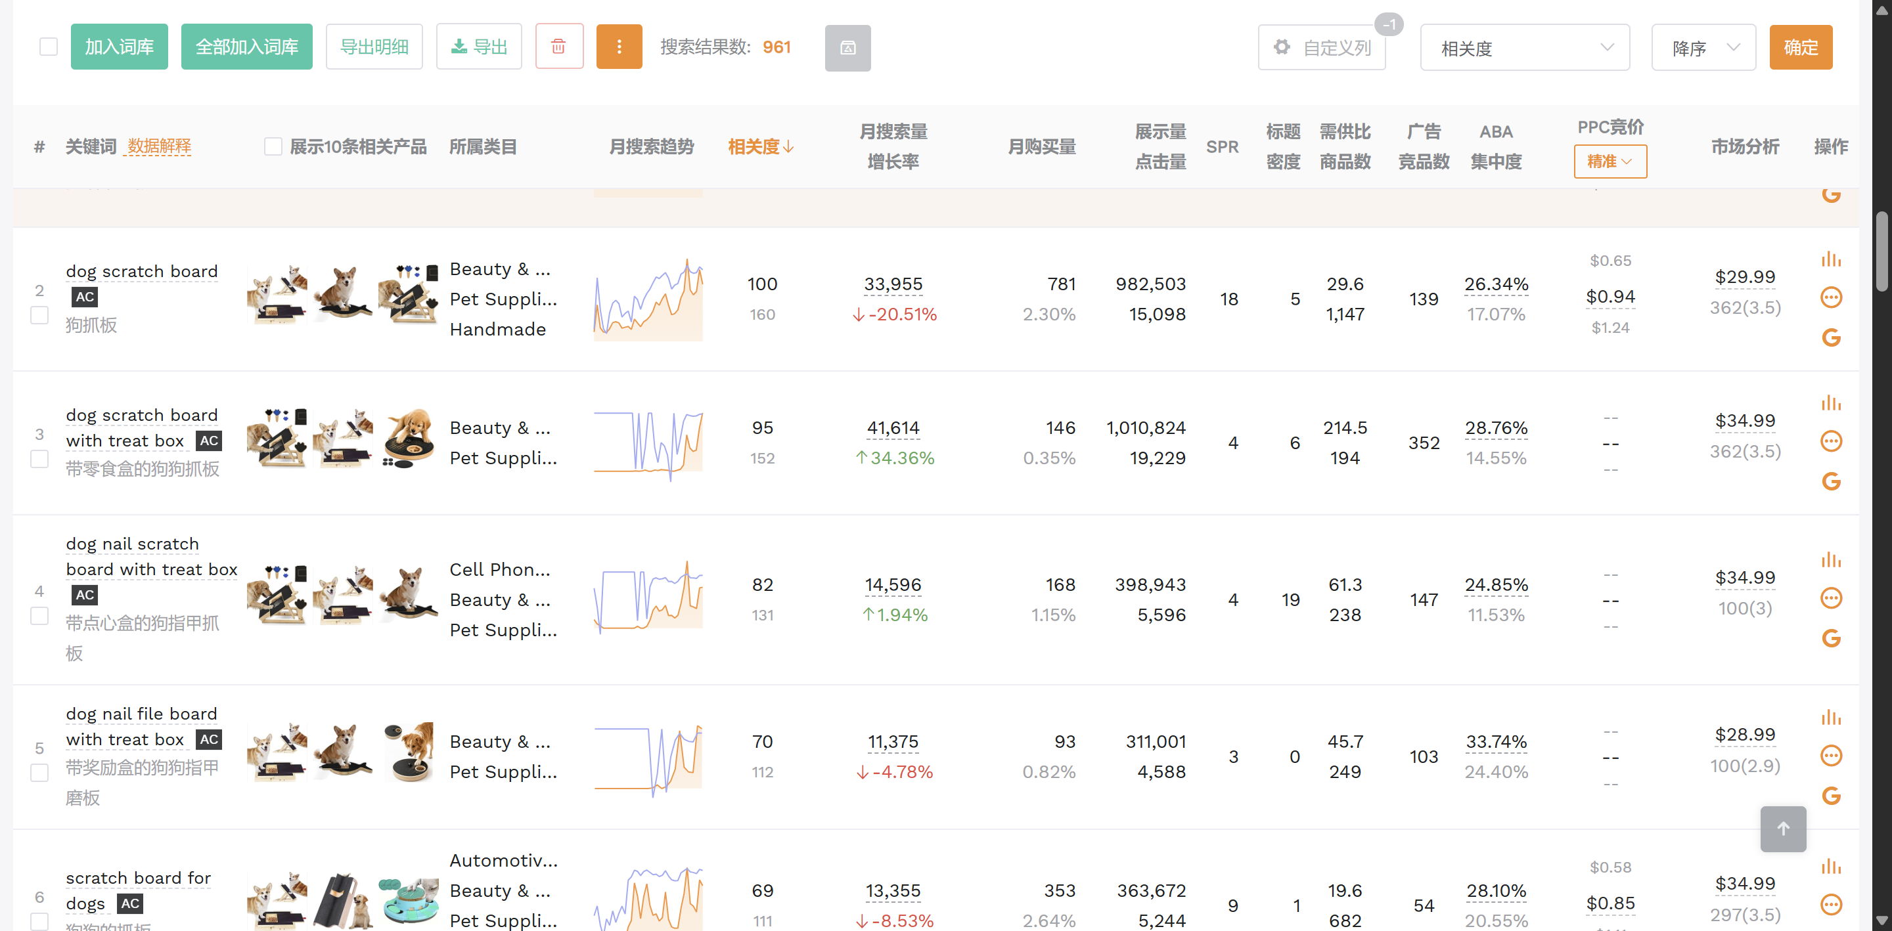Open bar chart analysis for dog scratch board

pyautogui.click(x=1831, y=259)
